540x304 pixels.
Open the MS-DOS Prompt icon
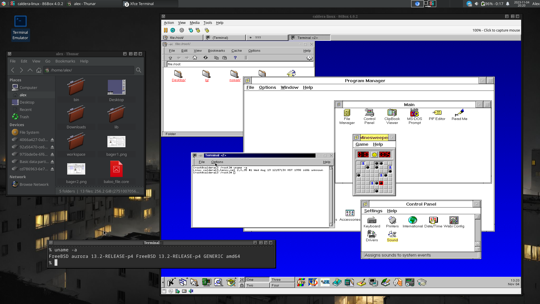pos(415,113)
